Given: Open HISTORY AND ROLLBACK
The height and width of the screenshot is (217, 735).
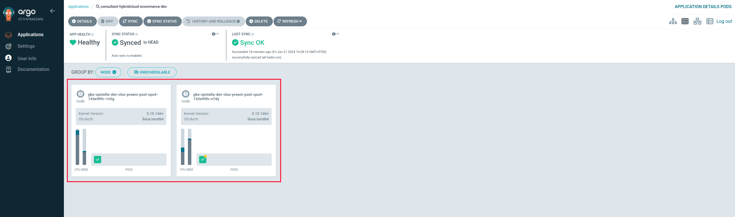Looking at the screenshot, I should point(214,21).
